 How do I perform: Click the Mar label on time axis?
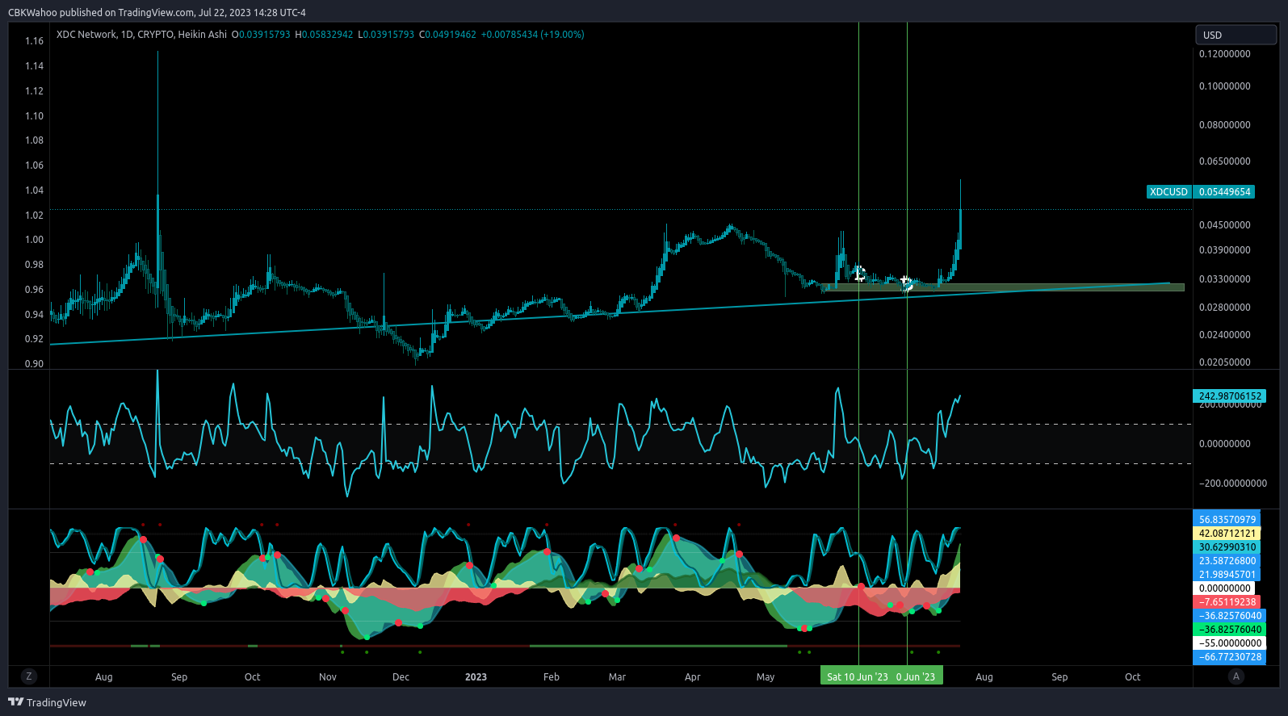(x=617, y=677)
